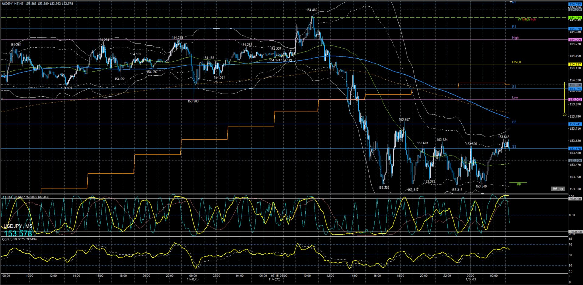The height and width of the screenshot is (285, 583).
Task: Click the 153.903 swing low label
Action: coord(193,101)
